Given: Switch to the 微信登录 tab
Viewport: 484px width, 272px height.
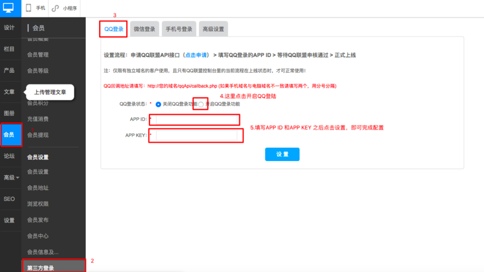Looking at the screenshot, I should pos(144,29).
